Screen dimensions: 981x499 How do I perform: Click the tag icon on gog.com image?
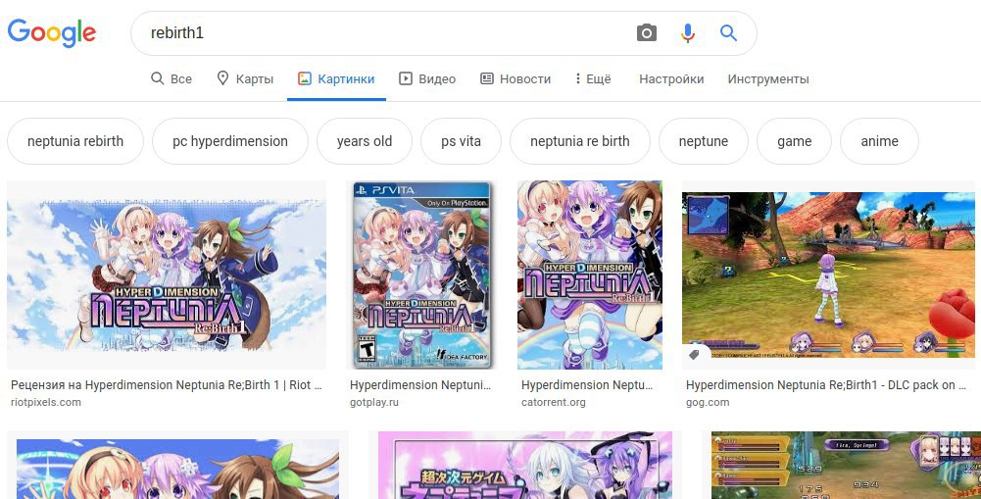(694, 355)
